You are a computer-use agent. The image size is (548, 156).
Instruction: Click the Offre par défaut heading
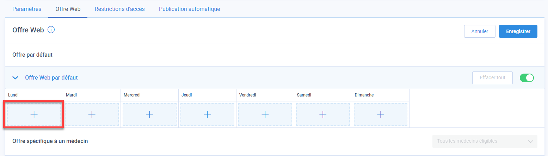(x=32, y=55)
